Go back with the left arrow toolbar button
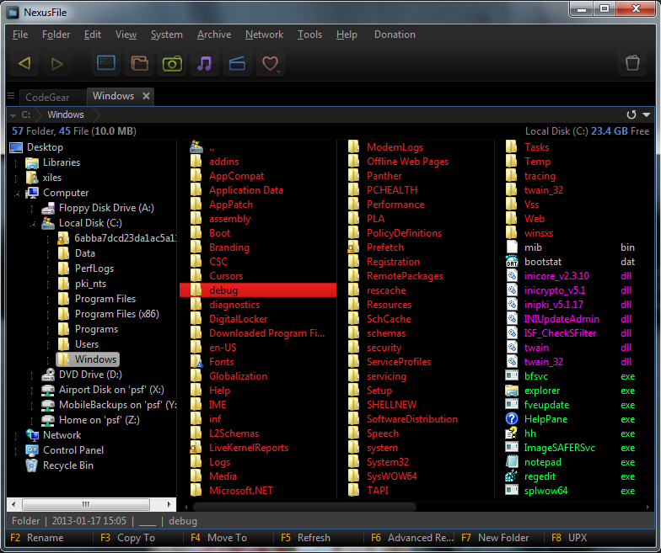661x553 pixels. (x=24, y=64)
